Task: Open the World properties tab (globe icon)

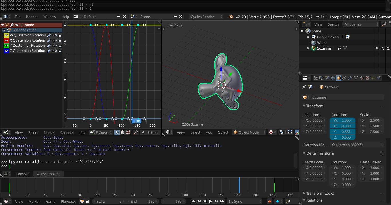Action: coord(333,78)
